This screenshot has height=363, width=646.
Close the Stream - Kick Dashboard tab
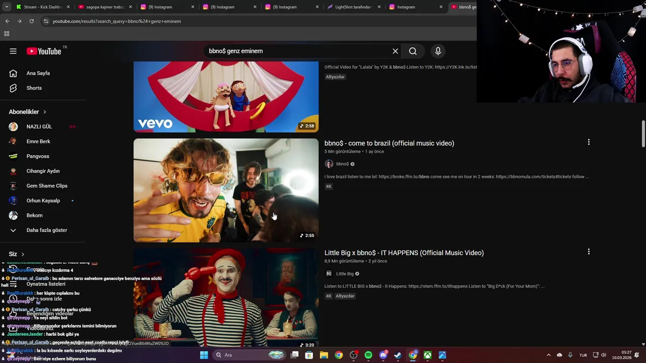pyautogui.click(x=68, y=7)
